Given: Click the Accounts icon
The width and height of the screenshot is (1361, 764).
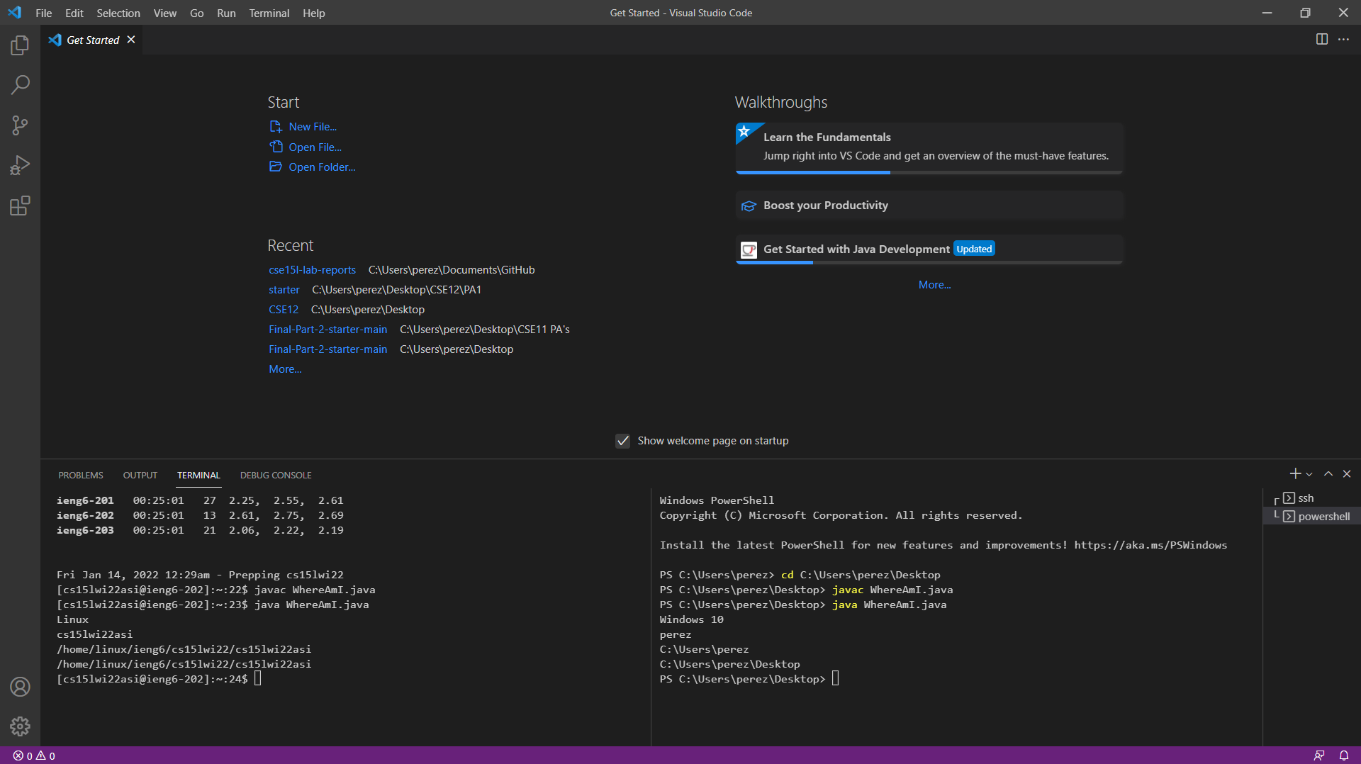Looking at the screenshot, I should coord(20,686).
